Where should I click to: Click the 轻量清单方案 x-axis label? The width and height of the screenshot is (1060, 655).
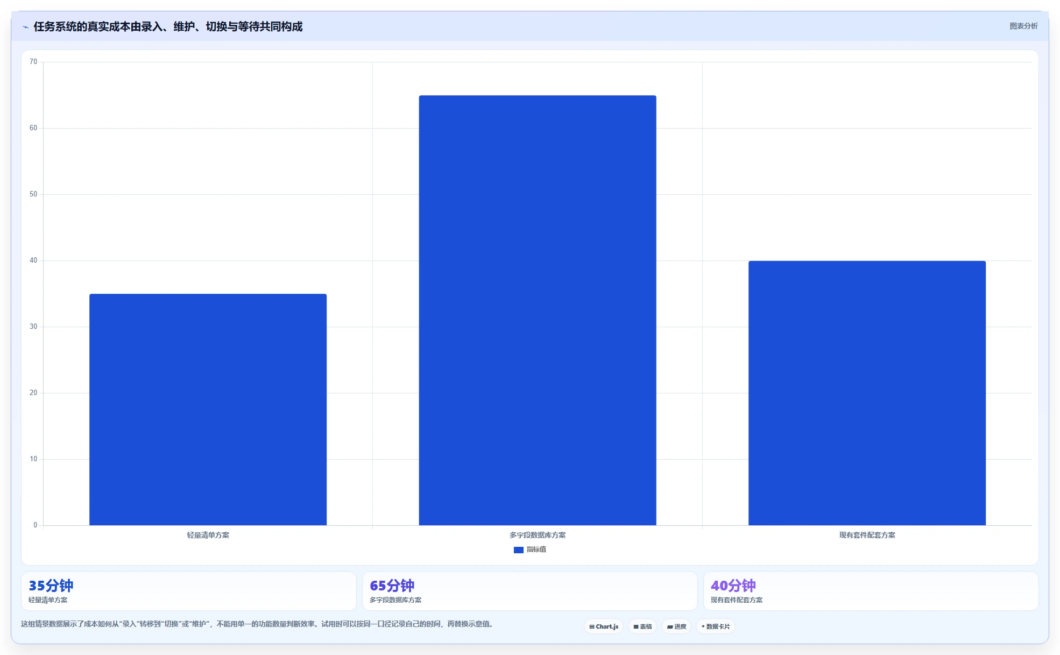tap(208, 535)
